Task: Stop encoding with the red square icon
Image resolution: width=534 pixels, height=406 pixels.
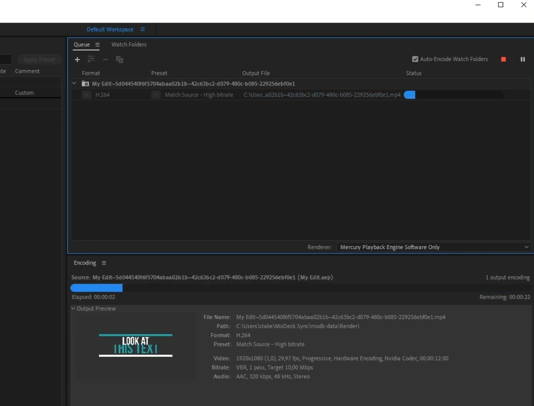Action: pos(503,59)
